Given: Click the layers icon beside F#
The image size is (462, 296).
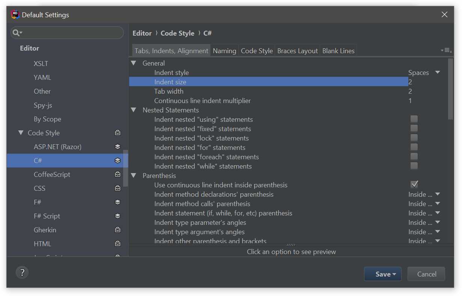Looking at the screenshot, I should tap(117, 202).
